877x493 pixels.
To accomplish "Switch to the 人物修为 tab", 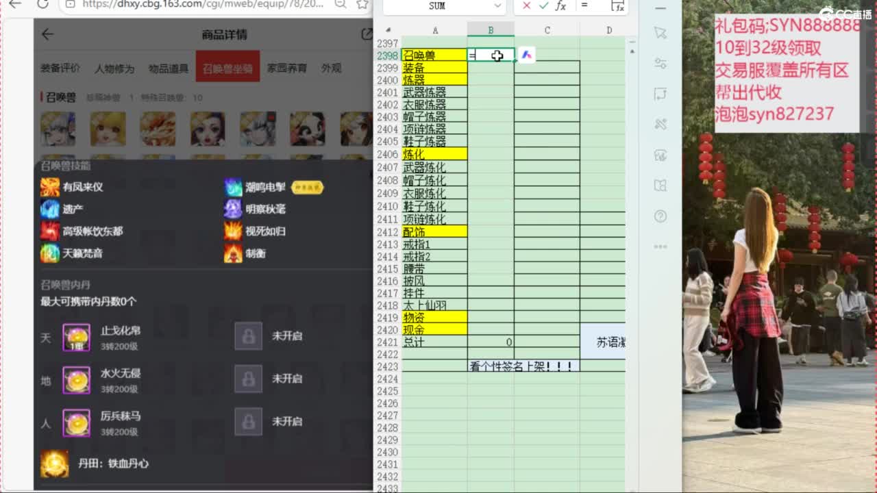I will click(x=114, y=68).
